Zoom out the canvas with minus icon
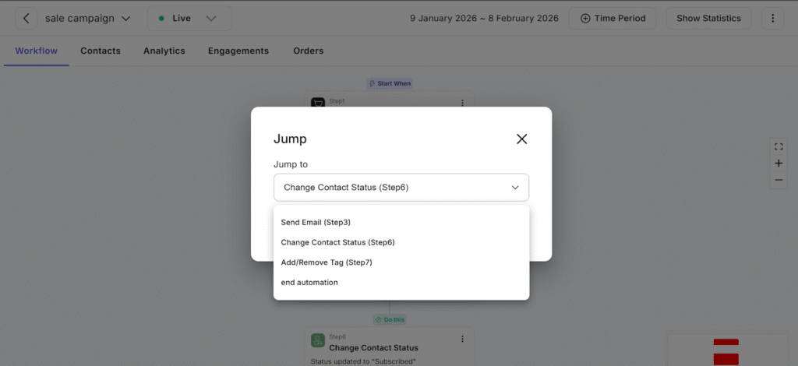Viewport: 798px width, 366px height. [x=779, y=181]
